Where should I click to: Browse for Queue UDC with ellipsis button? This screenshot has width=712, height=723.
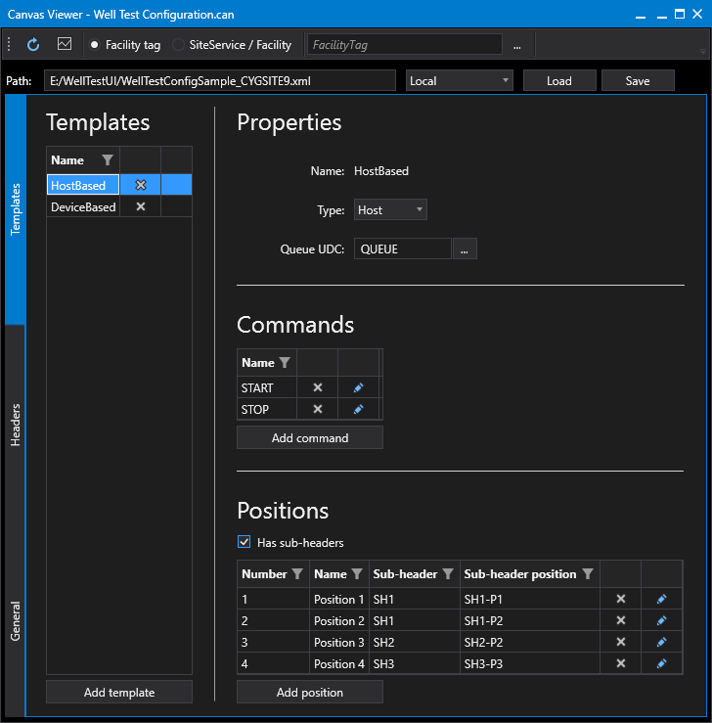pos(465,249)
